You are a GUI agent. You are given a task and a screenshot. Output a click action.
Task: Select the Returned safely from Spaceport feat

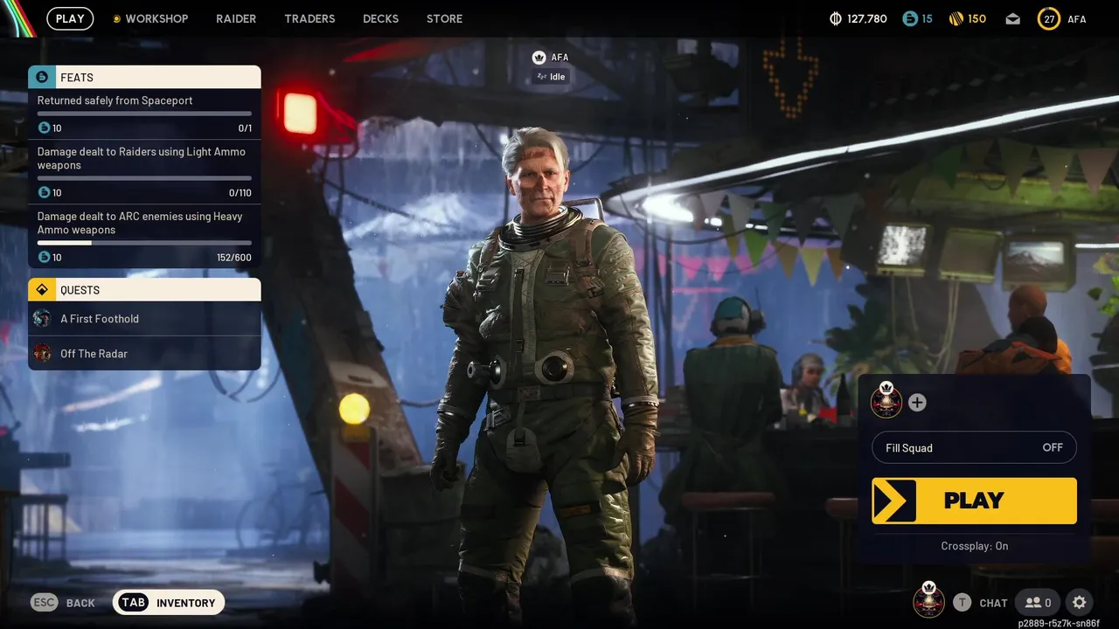[144, 114]
